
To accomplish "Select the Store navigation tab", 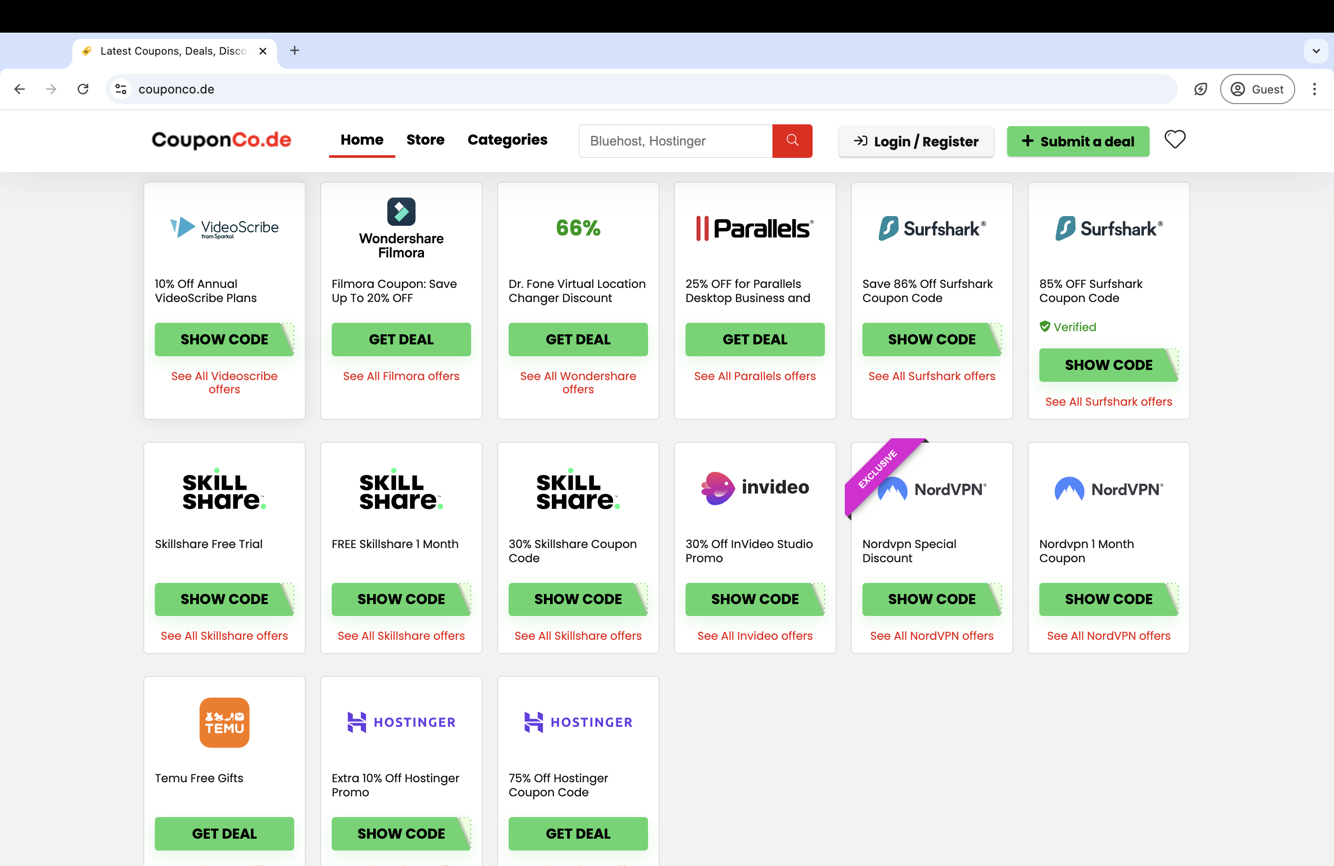I will (x=425, y=139).
